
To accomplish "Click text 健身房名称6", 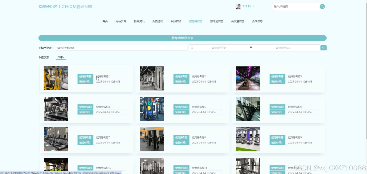I will [x=295, y=107].
